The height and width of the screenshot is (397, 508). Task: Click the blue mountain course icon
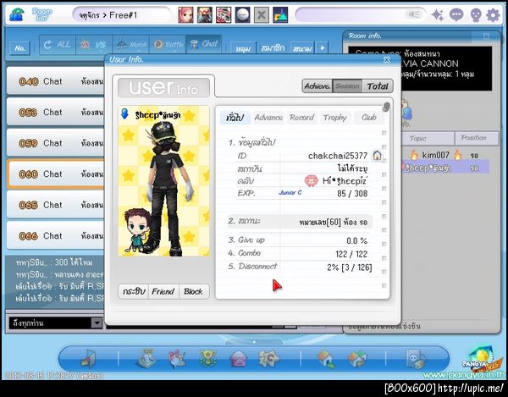pyautogui.click(x=280, y=15)
